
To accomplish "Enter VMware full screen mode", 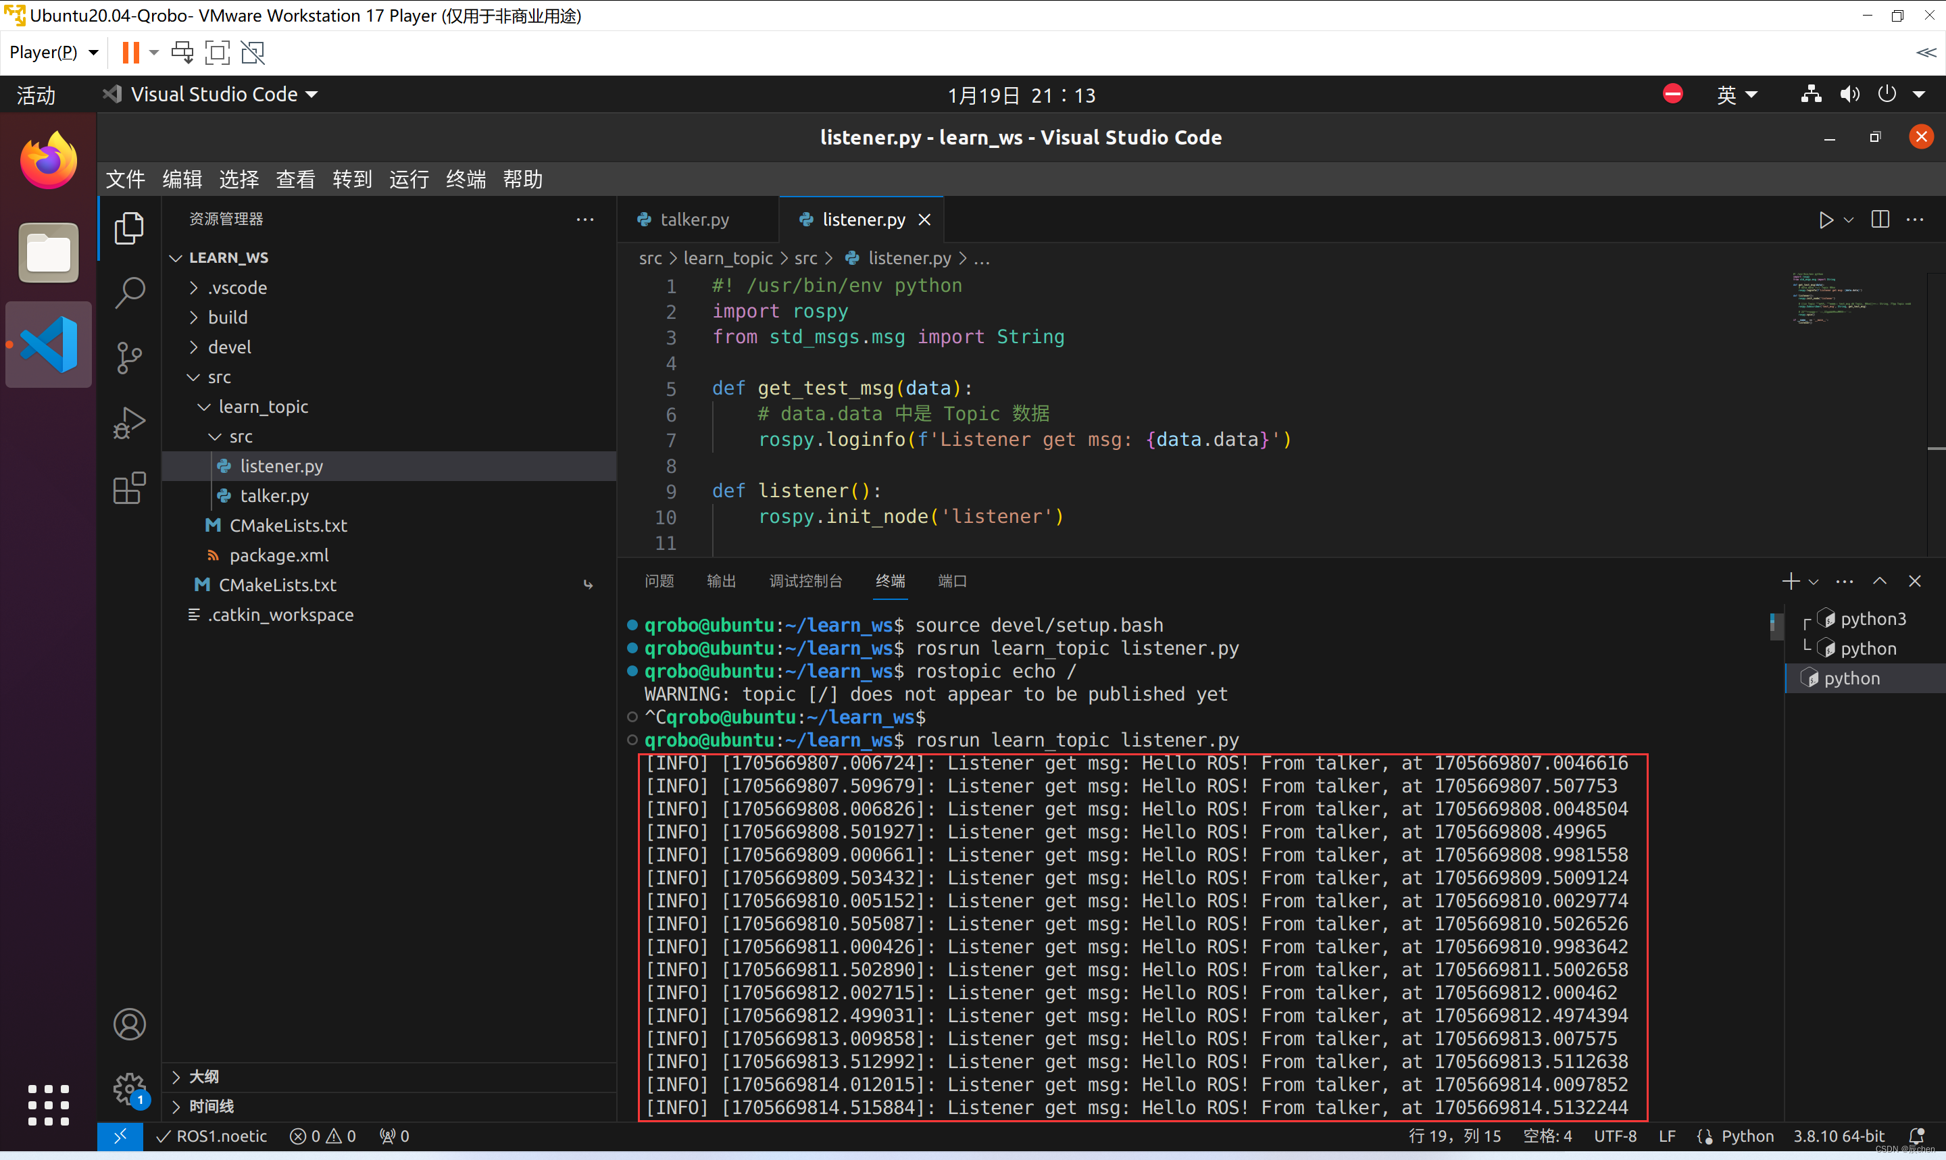I will [218, 53].
